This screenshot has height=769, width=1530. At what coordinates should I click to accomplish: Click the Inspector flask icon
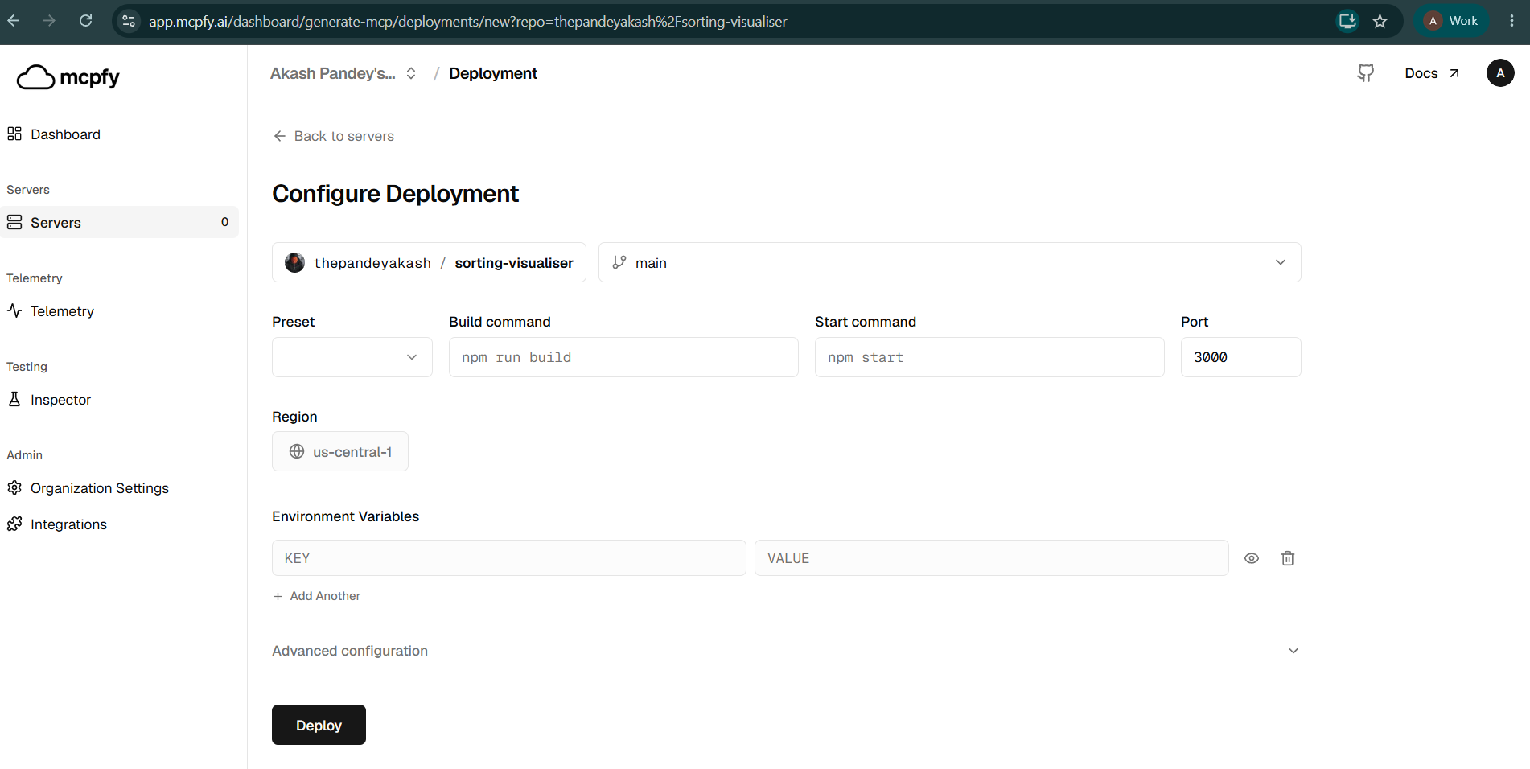[14, 399]
